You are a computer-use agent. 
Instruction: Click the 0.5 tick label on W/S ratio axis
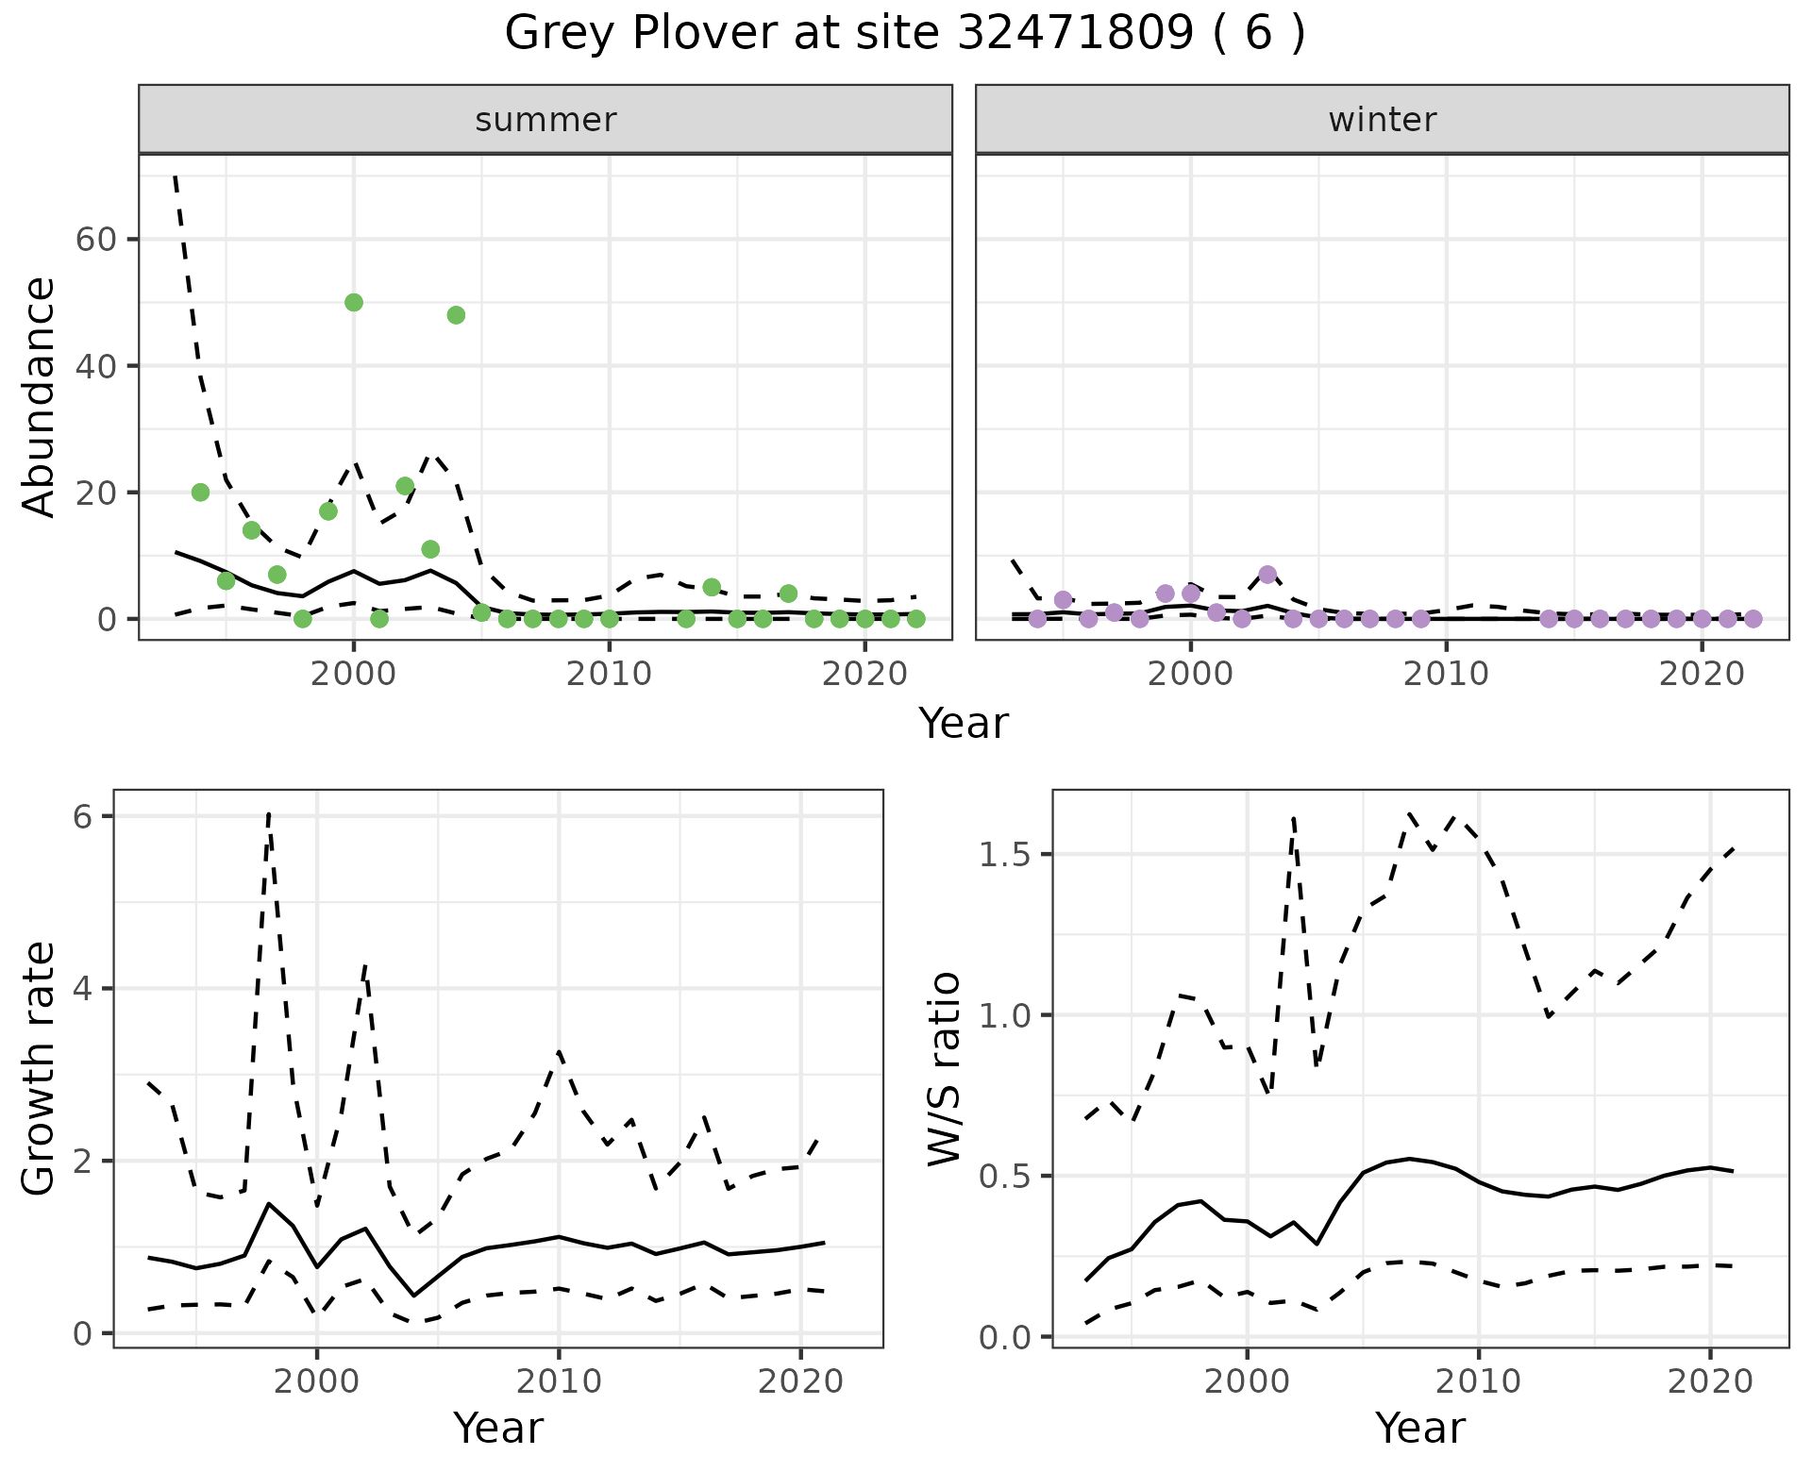click(x=1004, y=1177)
